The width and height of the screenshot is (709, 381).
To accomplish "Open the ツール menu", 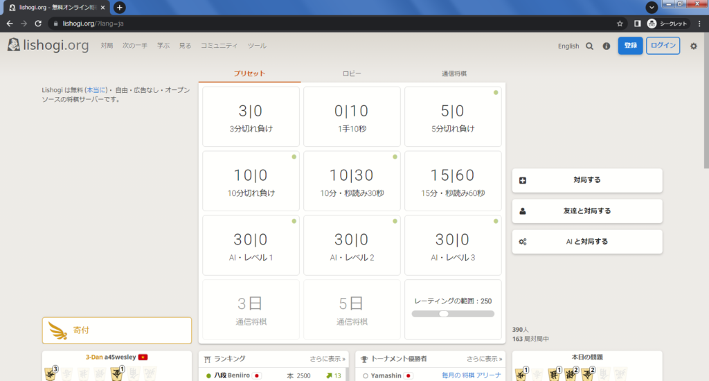I will pyautogui.click(x=257, y=46).
